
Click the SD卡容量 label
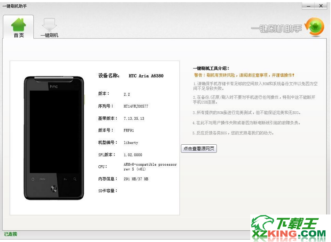pos(108,191)
